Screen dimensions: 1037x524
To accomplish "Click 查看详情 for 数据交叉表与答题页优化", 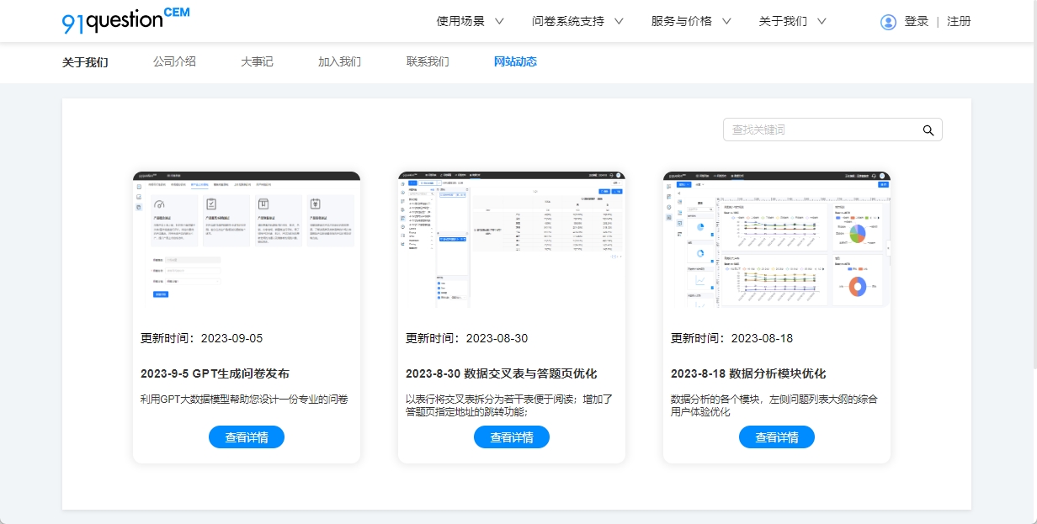I will click(512, 437).
